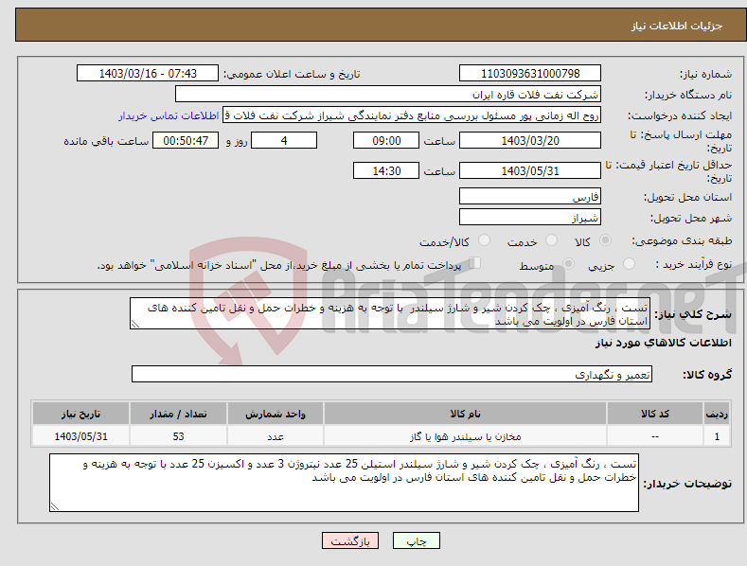Click the تاریخ نیاز column header
The height and width of the screenshot is (566, 747).
[x=81, y=414]
